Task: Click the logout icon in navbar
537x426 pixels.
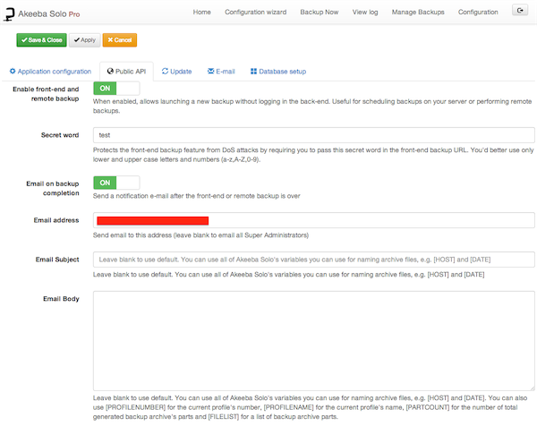Action: coord(520,10)
